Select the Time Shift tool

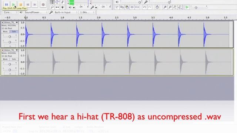click(57, 7)
